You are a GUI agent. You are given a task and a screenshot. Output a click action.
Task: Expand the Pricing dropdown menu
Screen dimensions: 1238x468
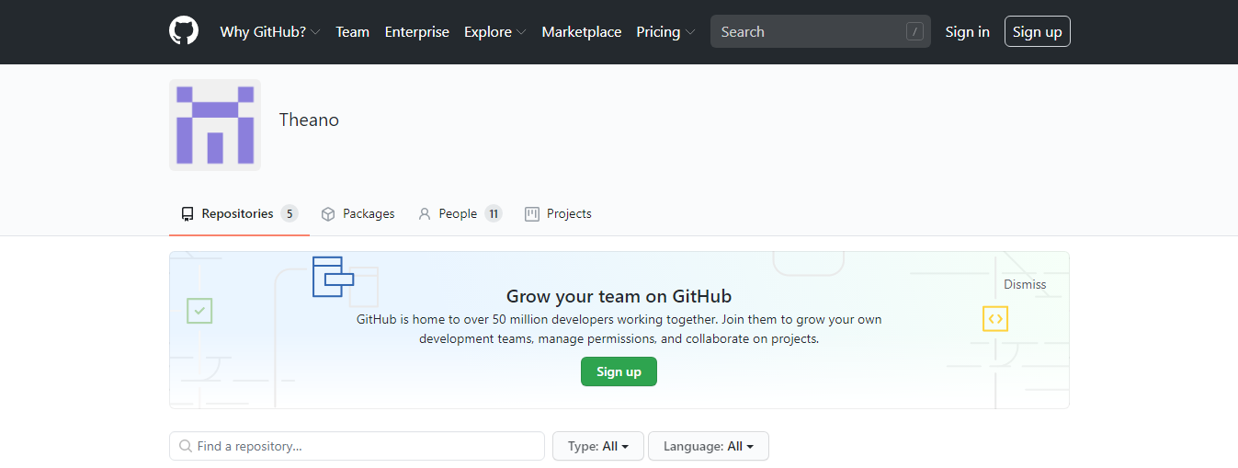[665, 32]
